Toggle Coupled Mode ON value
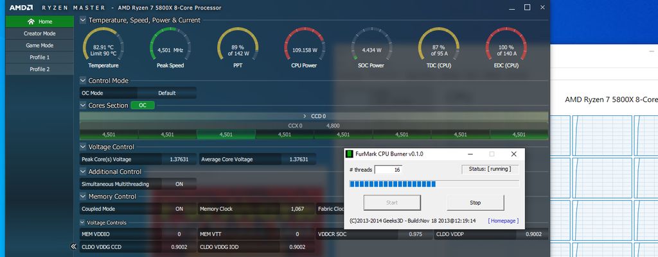This screenshot has height=257, width=658. pyautogui.click(x=179, y=209)
